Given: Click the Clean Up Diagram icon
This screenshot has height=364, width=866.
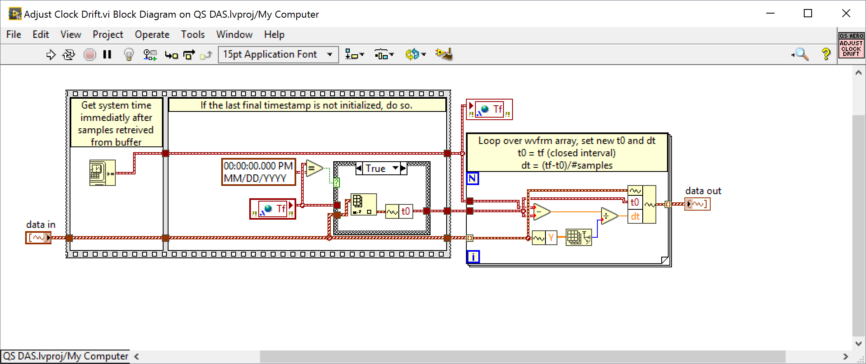Looking at the screenshot, I should (x=444, y=54).
